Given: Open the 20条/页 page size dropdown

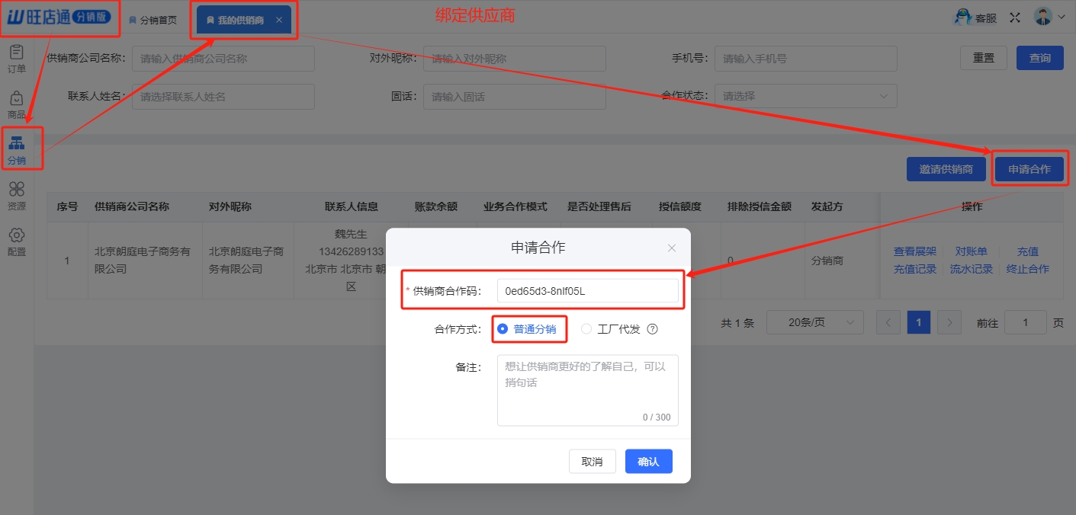Looking at the screenshot, I should click(814, 322).
